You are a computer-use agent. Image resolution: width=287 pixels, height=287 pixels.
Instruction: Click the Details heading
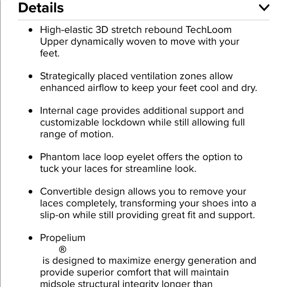pyautogui.click(x=41, y=8)
